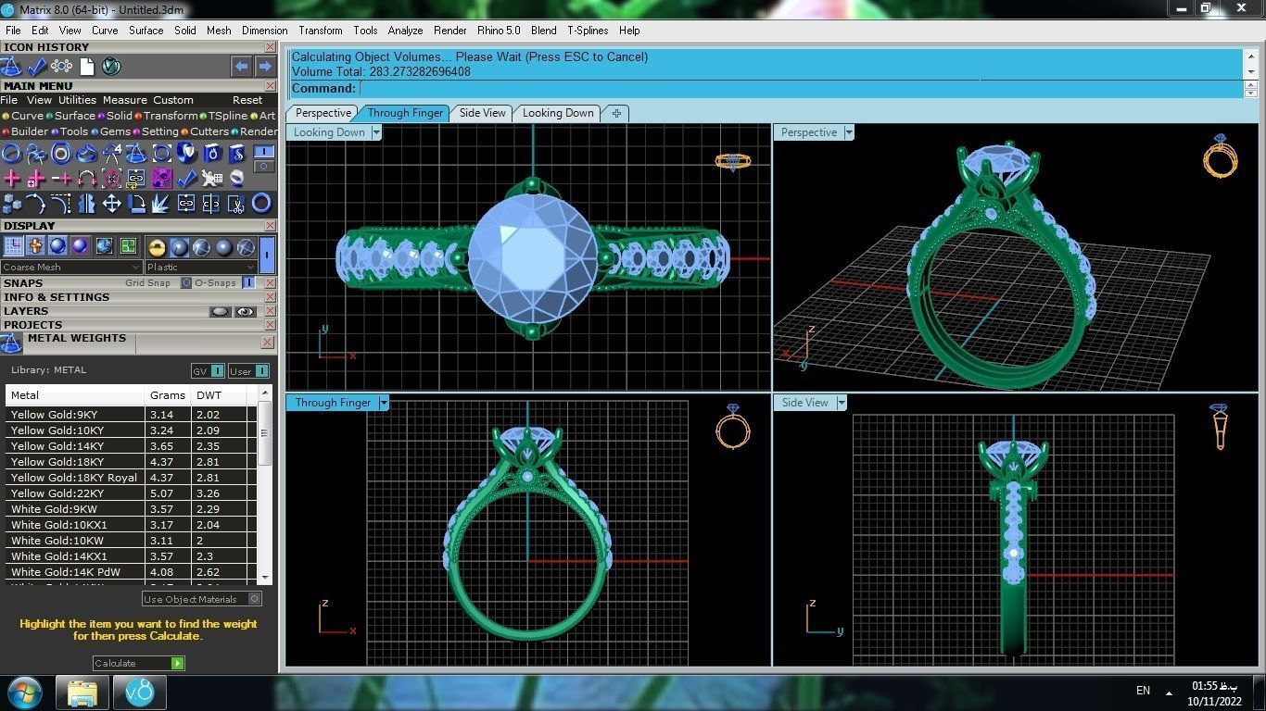Viewport: 1266px width, 711px height.
Task: Open the Rhino 5.0 menu
Action: [499, 30]
